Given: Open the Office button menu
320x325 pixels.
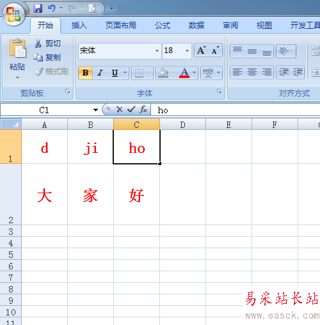Looking at the screenshot, I should 13,14.
